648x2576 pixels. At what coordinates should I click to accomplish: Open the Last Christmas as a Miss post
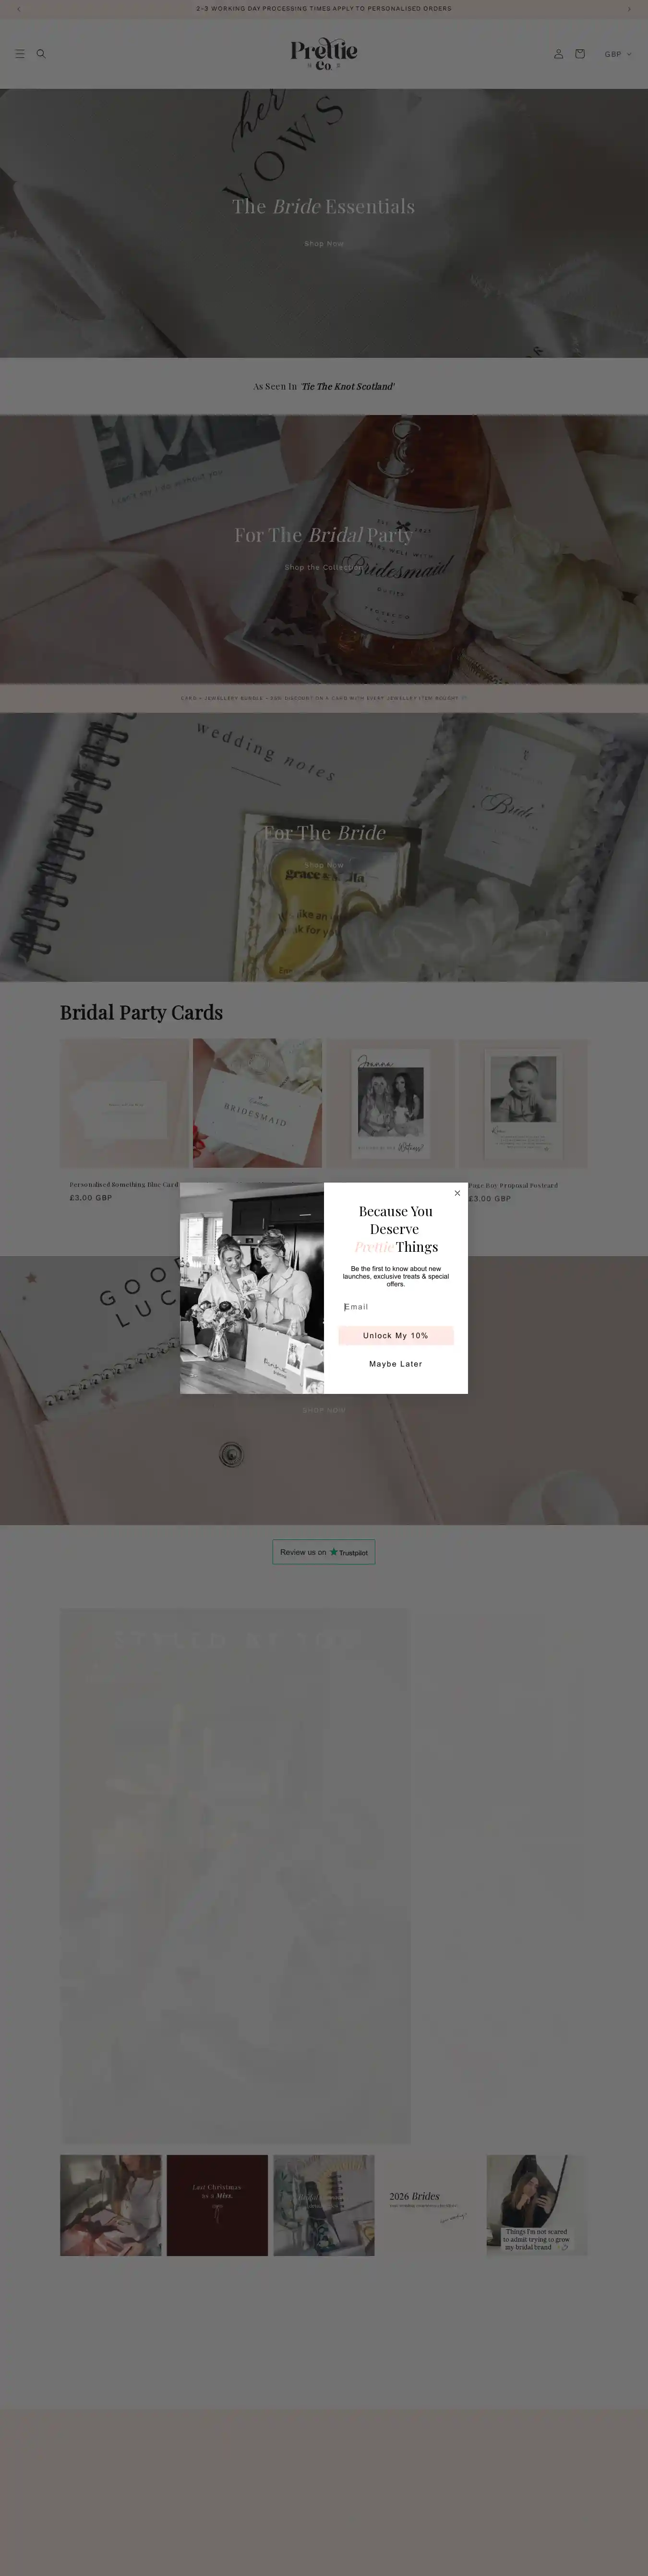coord(217,2205)
